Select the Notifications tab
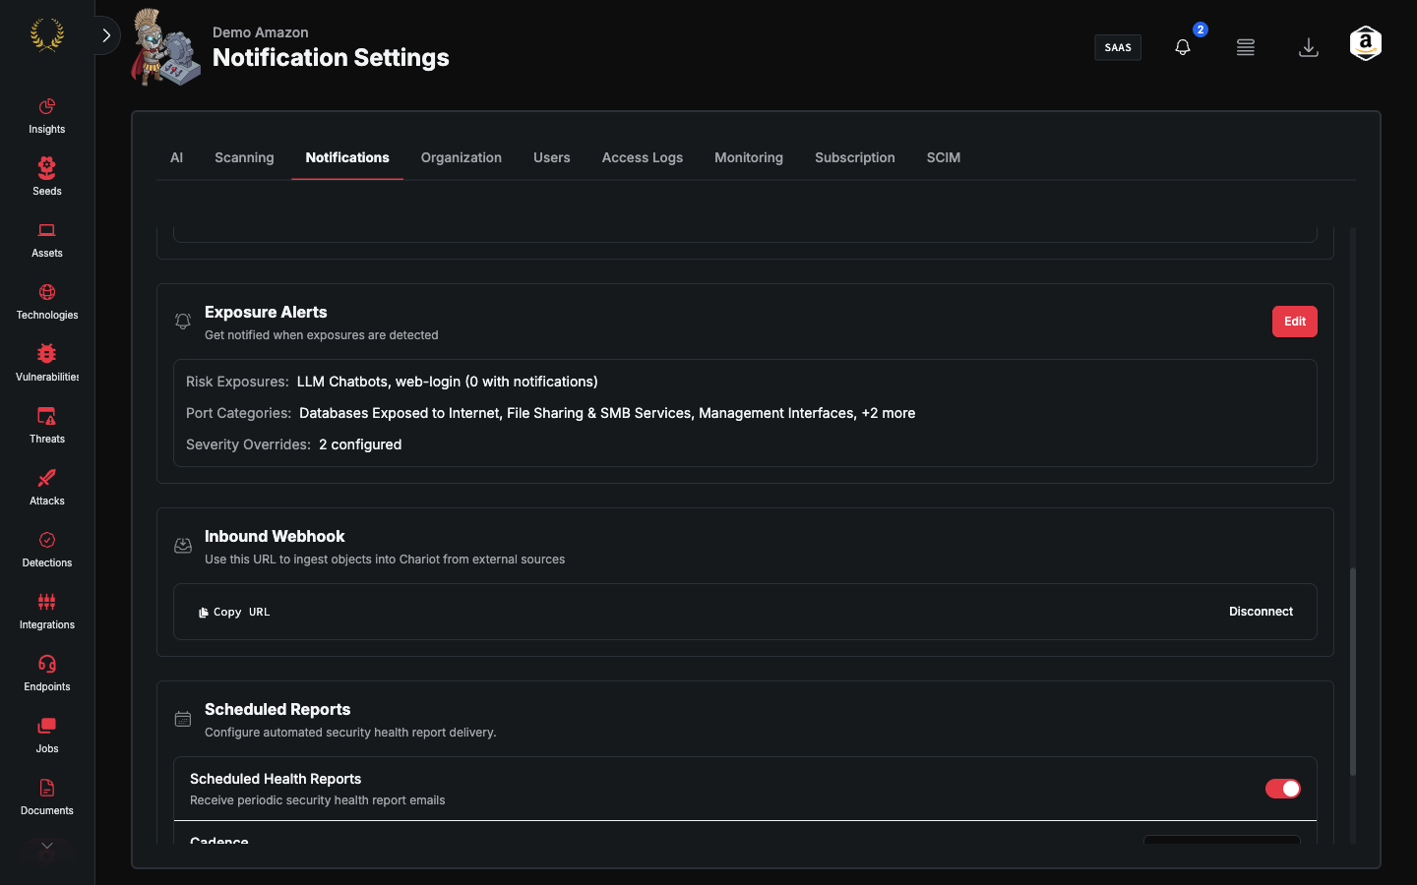The height and width of the screenshot is (885, 1417). (x=347, y=157)
